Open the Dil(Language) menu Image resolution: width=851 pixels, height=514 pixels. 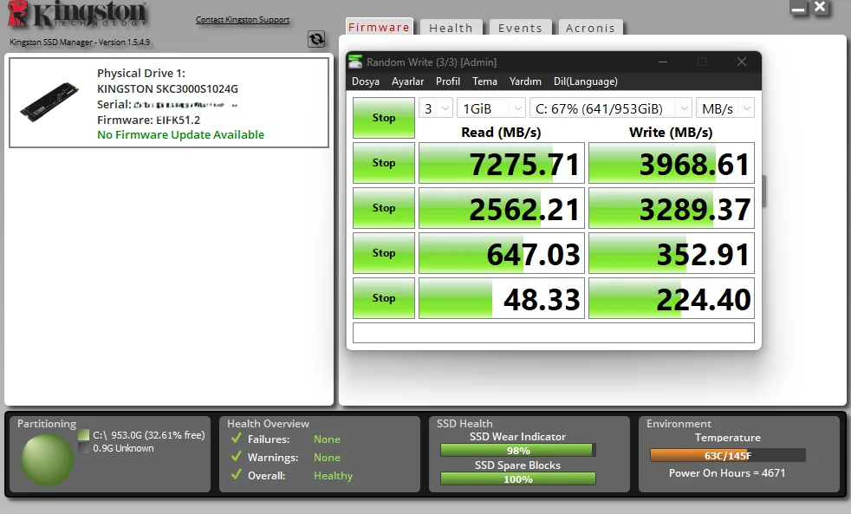(586, 81)
